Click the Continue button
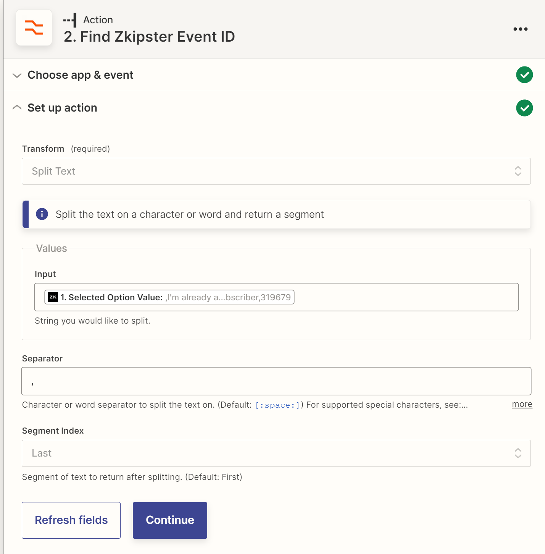545x554 pixels. [x=170, y=520]
